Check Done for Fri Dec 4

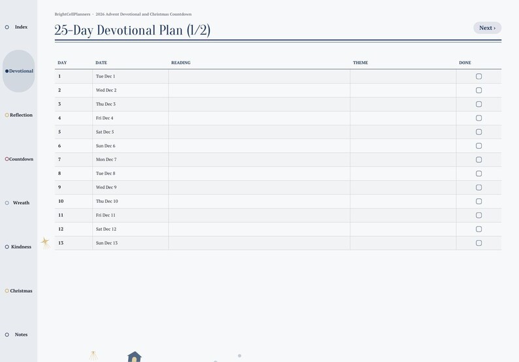(478, 118)
